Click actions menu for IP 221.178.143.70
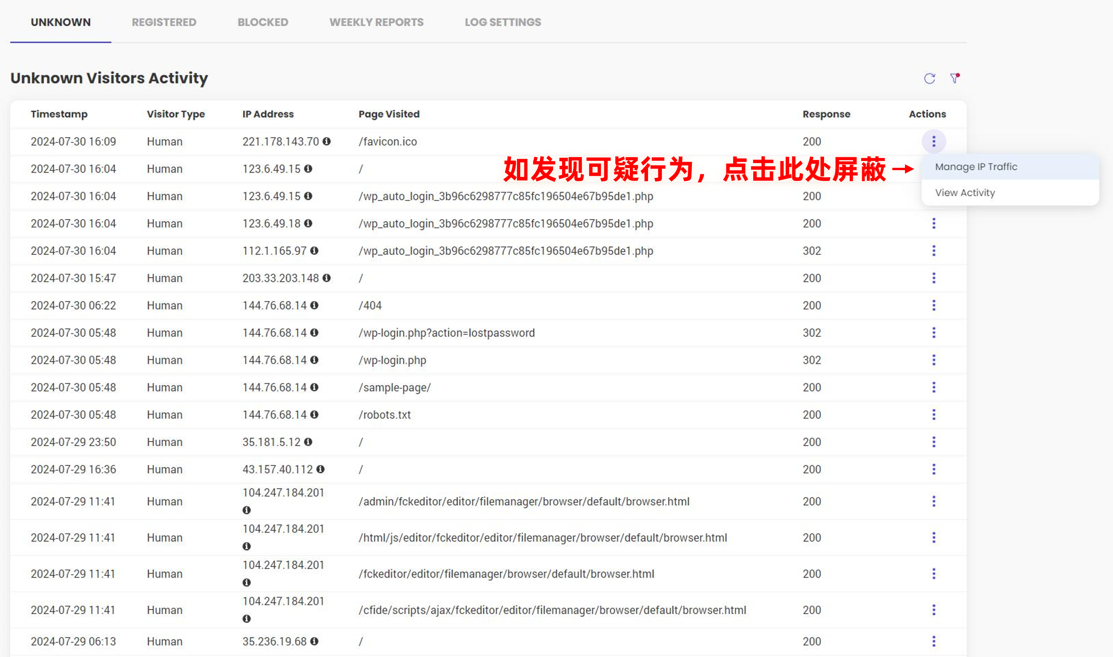1113x657 pixels. [x=934, y=142]
